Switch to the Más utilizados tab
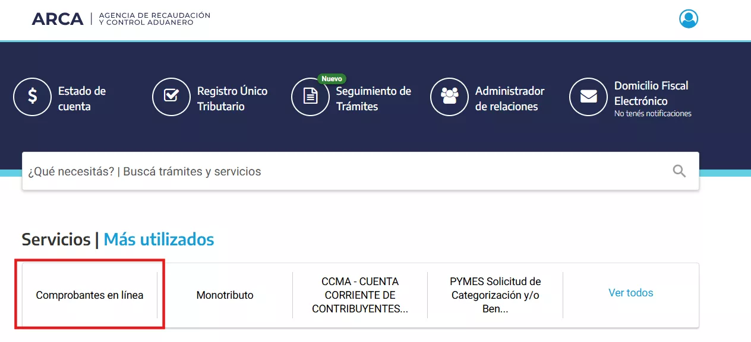 tap(158, 239)
